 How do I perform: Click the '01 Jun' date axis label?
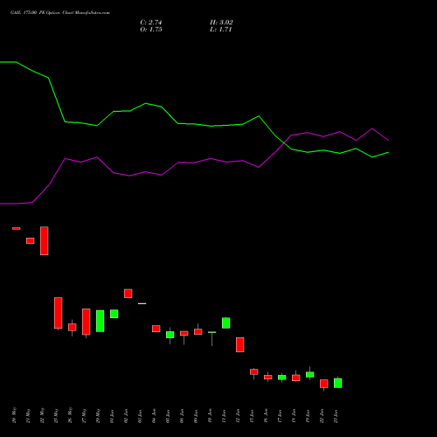tap(112, 416)
